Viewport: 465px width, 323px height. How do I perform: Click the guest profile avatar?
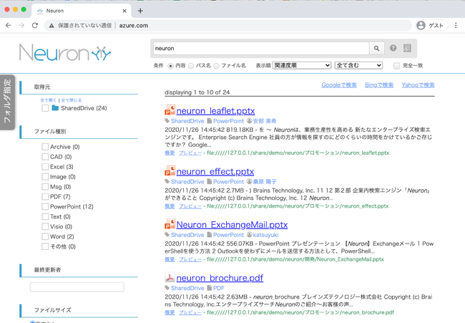coord(421,26)
